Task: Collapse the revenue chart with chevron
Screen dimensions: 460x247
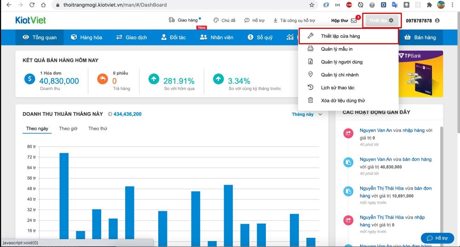Action: (x=321, y=114)
